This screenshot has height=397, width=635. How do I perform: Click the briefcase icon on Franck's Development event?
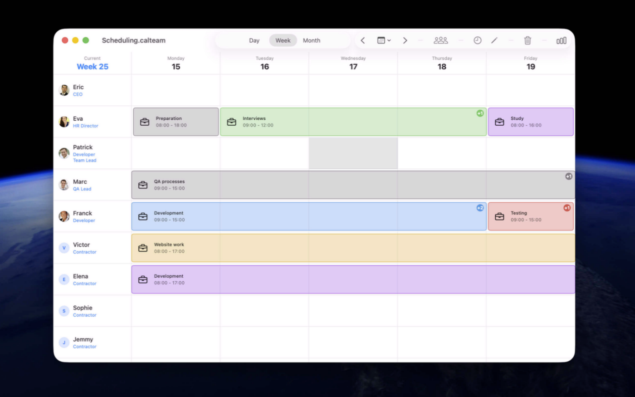(x=143, y=216)
